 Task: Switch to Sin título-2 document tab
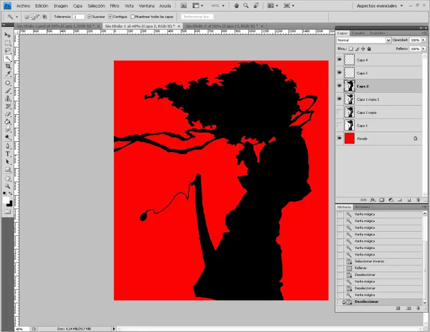coord(222,26)
